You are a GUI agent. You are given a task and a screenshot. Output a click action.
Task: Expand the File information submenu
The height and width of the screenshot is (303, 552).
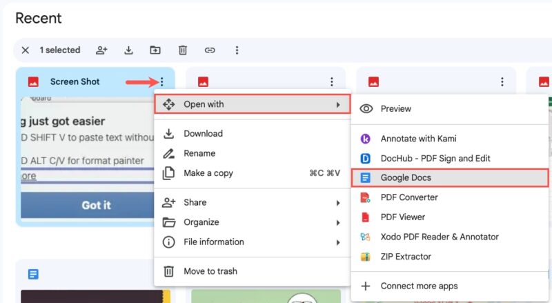tap(253, 242)
